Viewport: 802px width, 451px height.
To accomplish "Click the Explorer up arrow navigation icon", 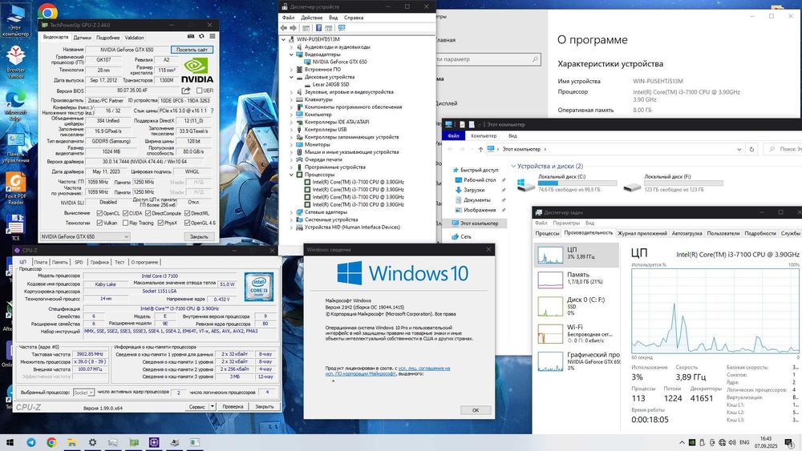I will (480, 149).
